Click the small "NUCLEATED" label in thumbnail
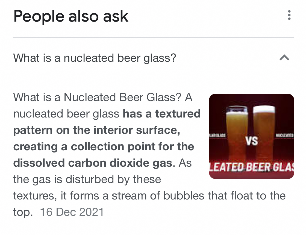Image resolution: width=306 pixels, height=235 pixels. [285, 135]
